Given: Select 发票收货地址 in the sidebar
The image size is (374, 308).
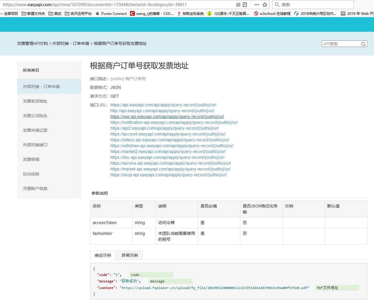Looking at the screenshot, I should pyautogui.click(x=35, y=101).
